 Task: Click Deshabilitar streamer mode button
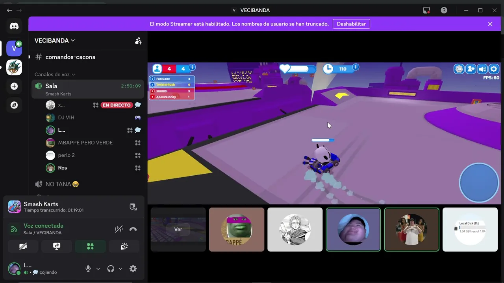pyautogui.click(x=351, y=24)
